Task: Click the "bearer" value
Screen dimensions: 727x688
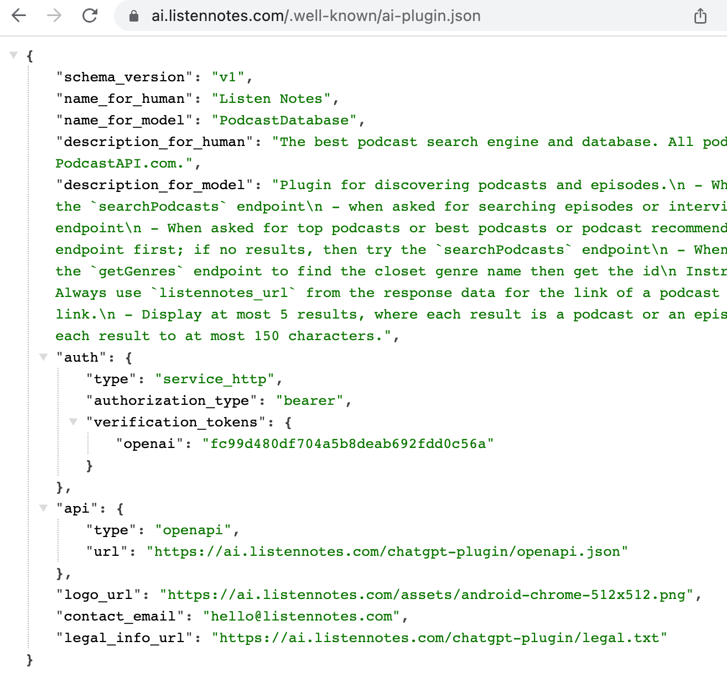Action: tap(310, 400)
